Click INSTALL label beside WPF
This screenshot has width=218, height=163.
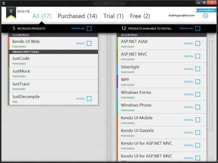pos(189,81)
